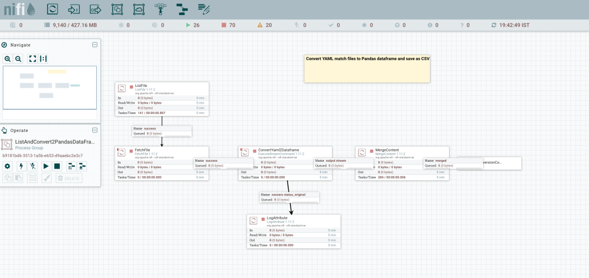Enable components with the lightning bolt
Viewport: 589px width, 278px height.
(x=21, y=166)
